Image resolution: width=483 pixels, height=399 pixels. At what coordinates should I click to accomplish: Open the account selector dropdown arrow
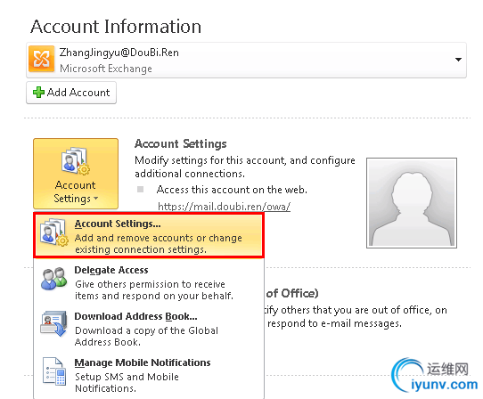458,60
